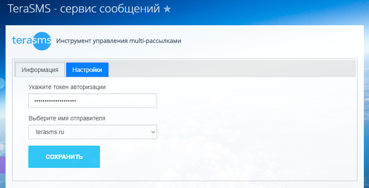Image resolution: width=369 pixels, height=188 pixels.
Task: Click the terasms logo
Action: click(x=31, y=41)
